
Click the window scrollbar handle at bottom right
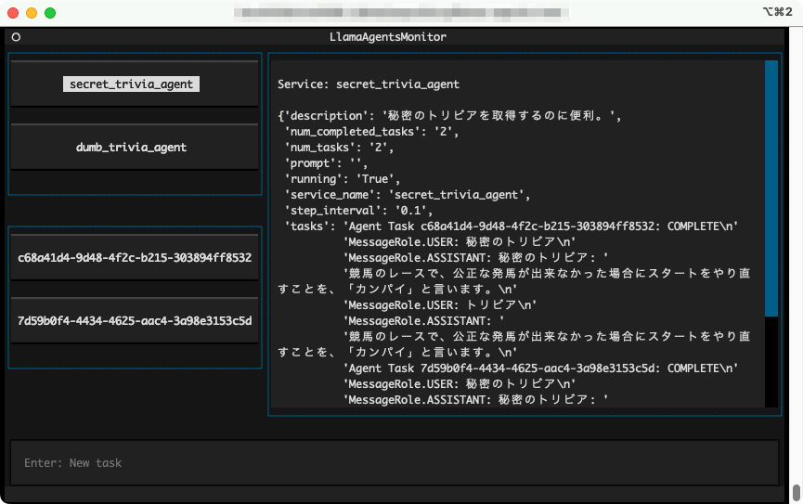point(797,493)
